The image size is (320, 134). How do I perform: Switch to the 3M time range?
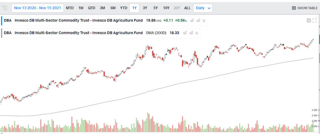(x=102, y=8)
